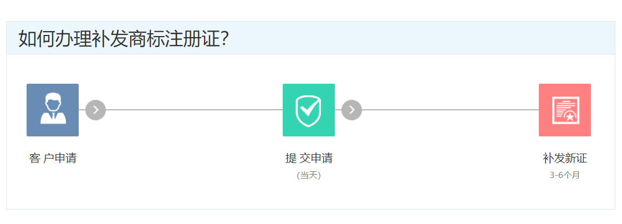Image resolution: width=622 pixels, height=224 pixels.
Task: Click the red certificate icon
Action: 564,110
